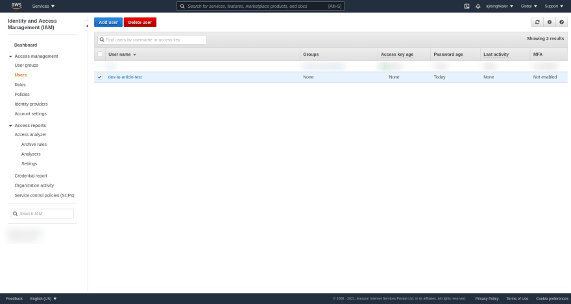This screenshot has height=304, width=571.
Task: Open Access analyzer page
Action: 30,135
